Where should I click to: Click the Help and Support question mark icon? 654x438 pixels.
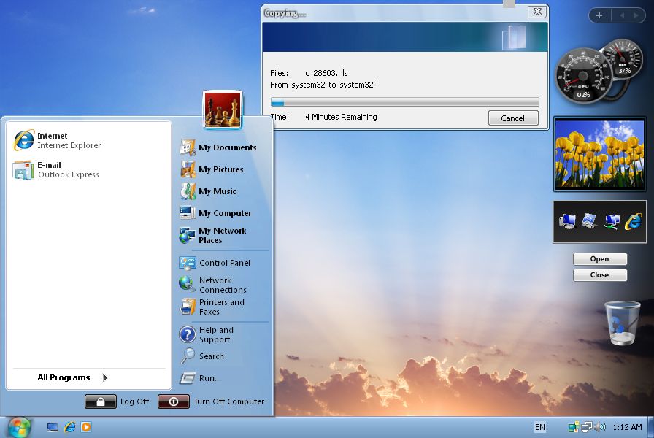point(188,334)
